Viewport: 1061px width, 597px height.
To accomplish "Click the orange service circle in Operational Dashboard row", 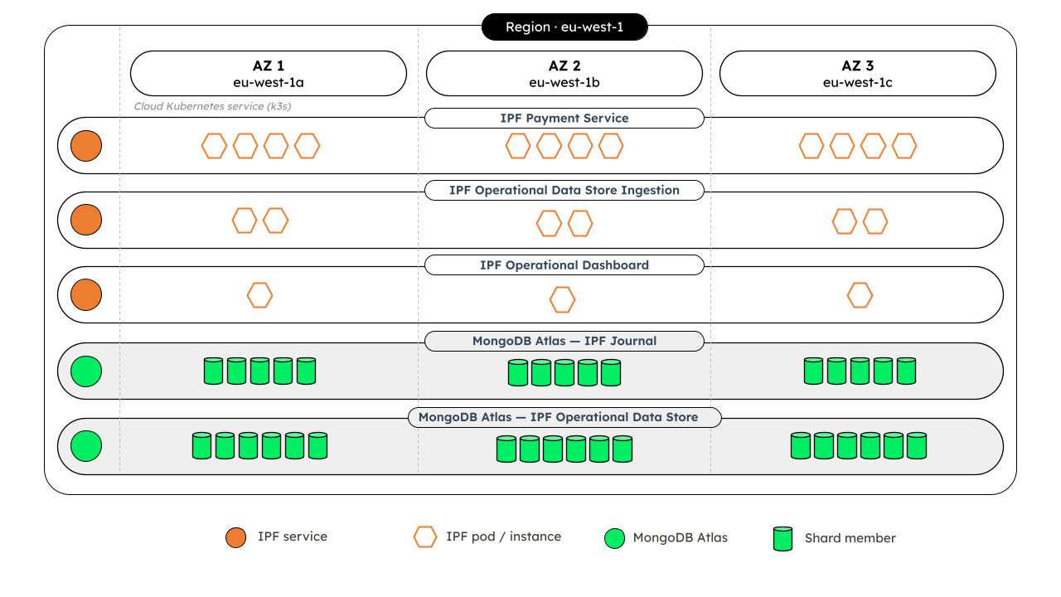I will click(86, 295).
